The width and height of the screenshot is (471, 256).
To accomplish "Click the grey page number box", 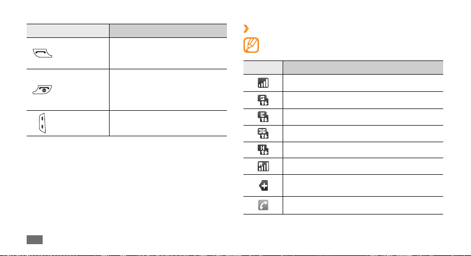I will coord(34,239).
